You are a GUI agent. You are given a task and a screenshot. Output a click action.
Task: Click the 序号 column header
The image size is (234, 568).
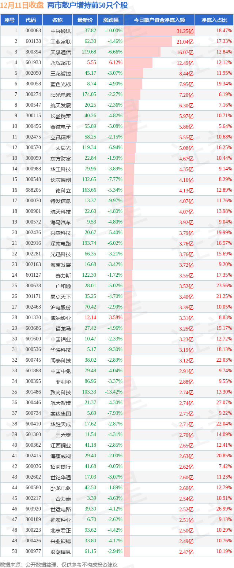tap(9, 20)
